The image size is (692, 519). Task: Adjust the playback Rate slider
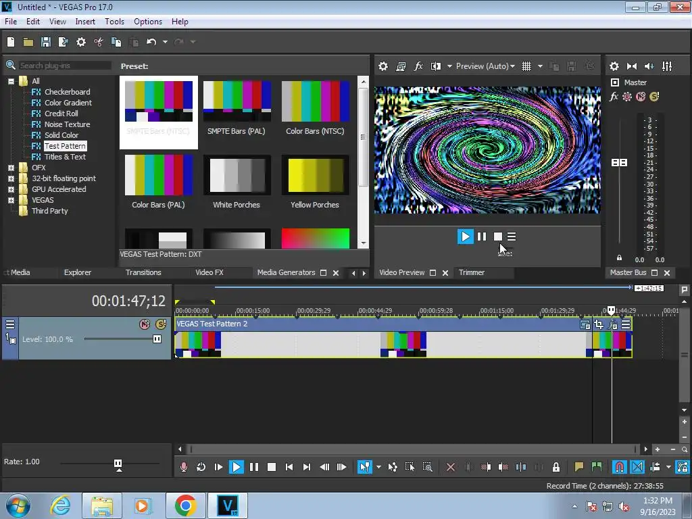(118, 464)
